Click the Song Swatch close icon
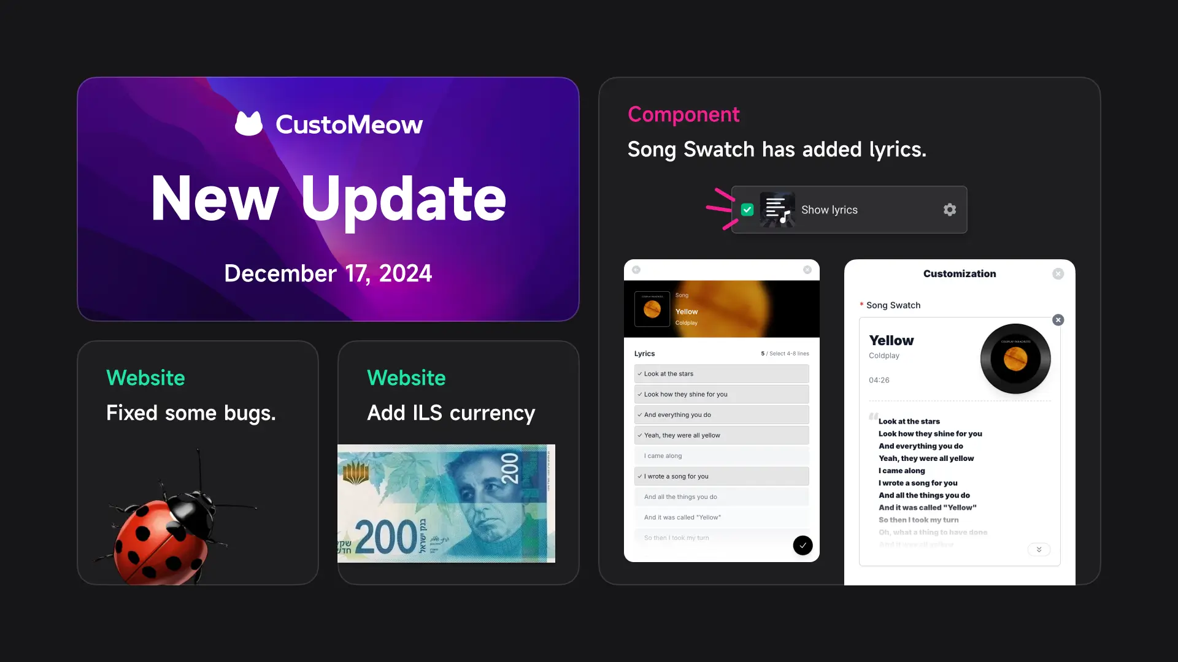This screenshot has width=1178, height=662. point(1058,319)
